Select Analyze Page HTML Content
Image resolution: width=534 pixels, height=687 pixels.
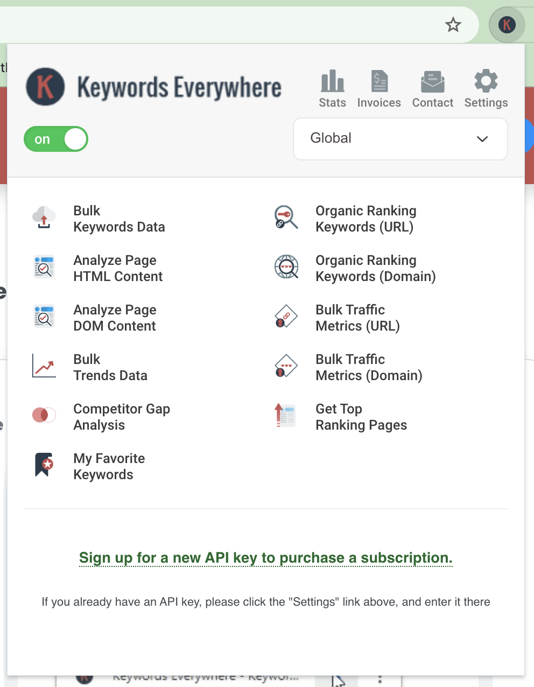click(118, 268)
